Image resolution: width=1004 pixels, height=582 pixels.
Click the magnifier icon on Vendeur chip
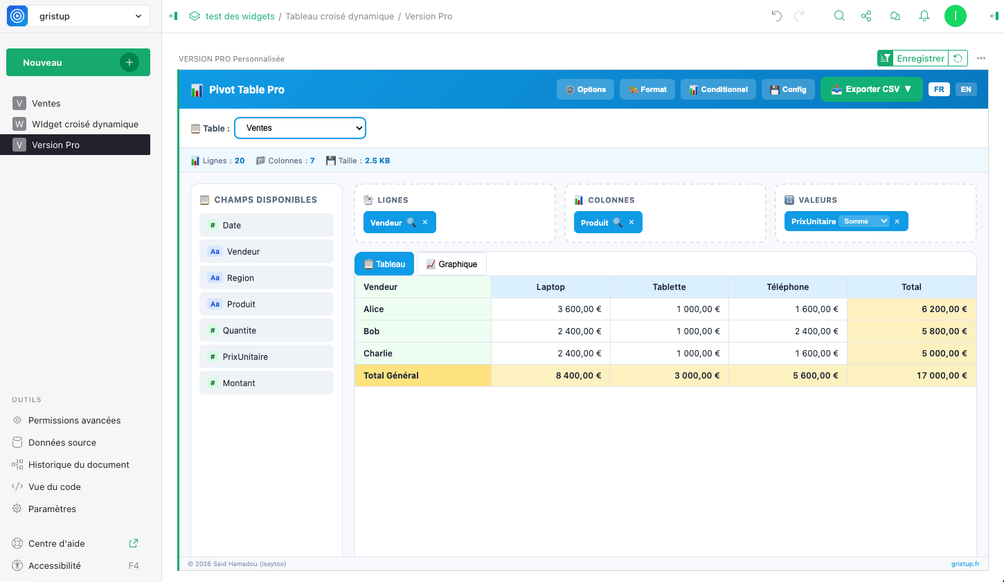411,222
